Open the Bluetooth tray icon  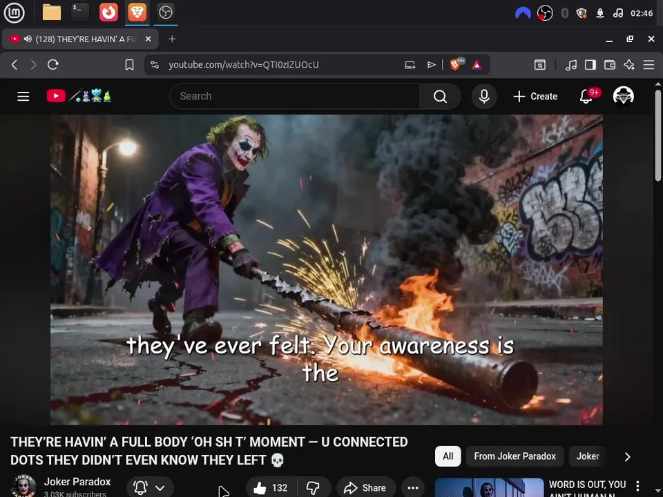click(x=564, y=13)
